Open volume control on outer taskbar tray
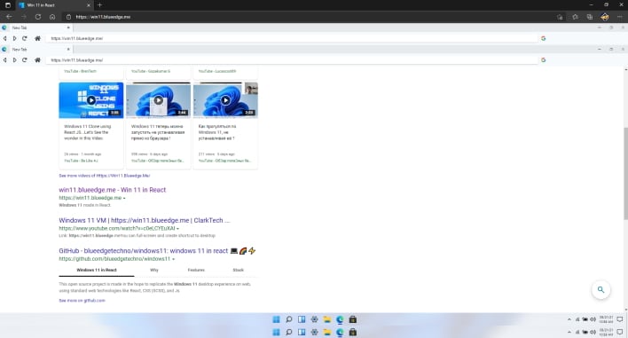Image resolution: width=628 pixels, height=338 pixels. click(593, 332)
